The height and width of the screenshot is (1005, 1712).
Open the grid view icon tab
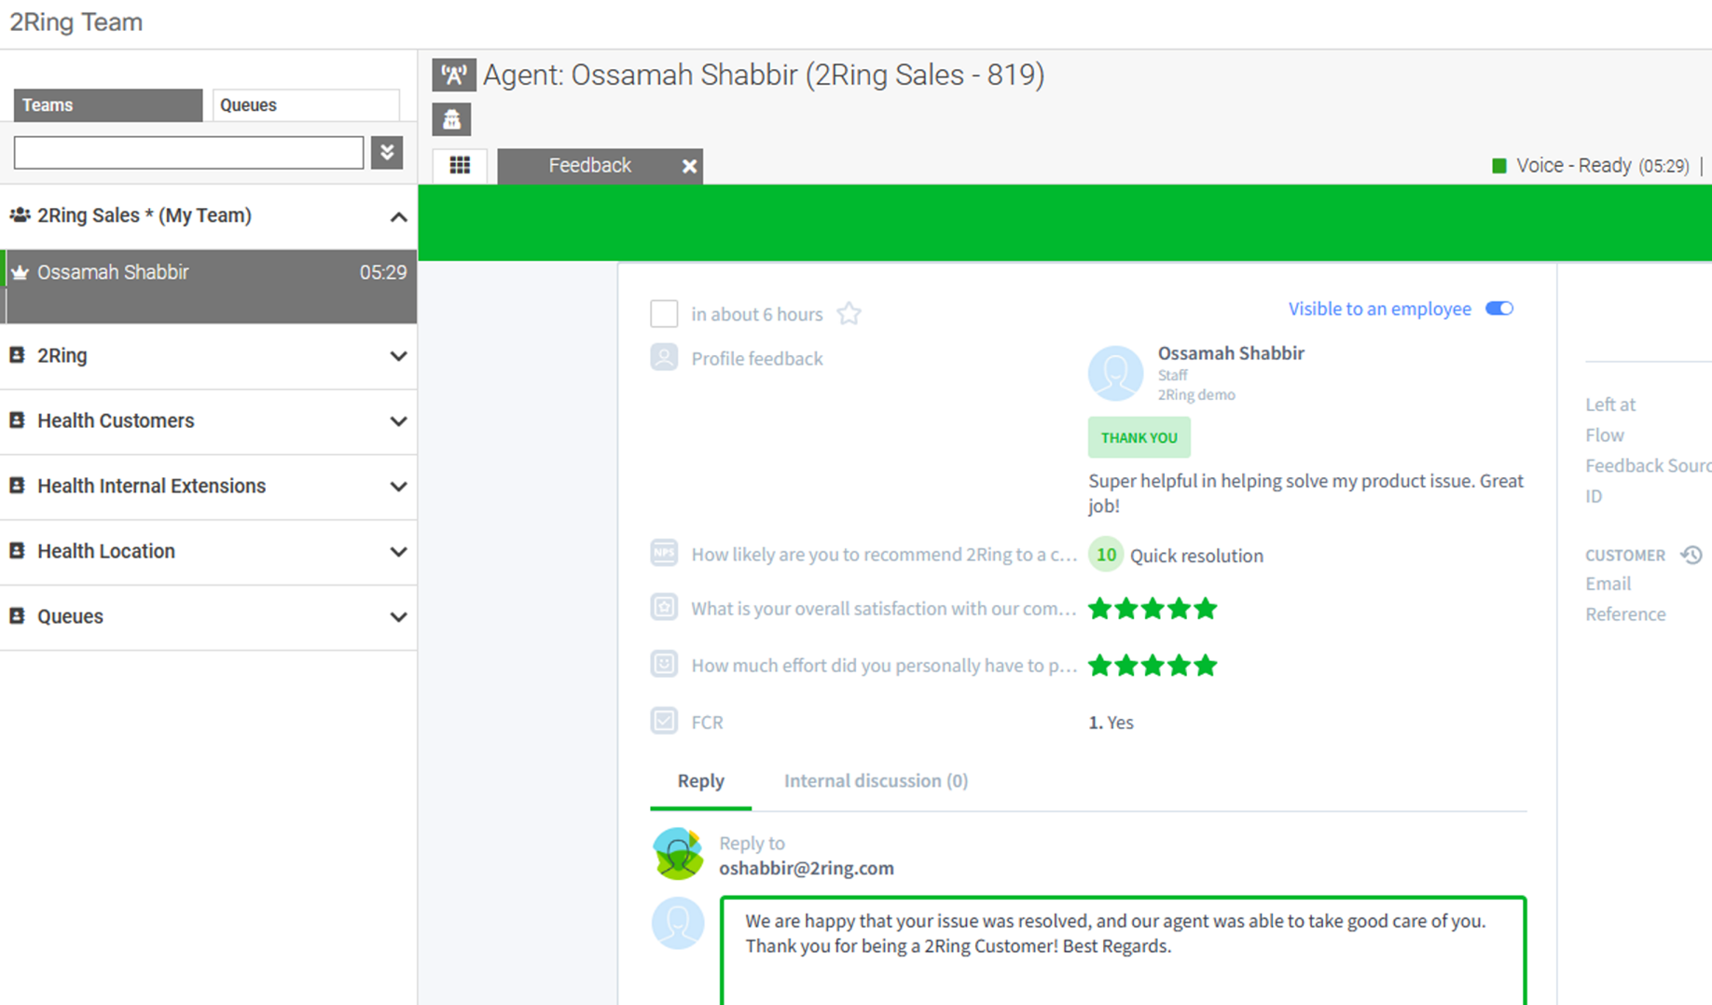(x=460, y=165)
